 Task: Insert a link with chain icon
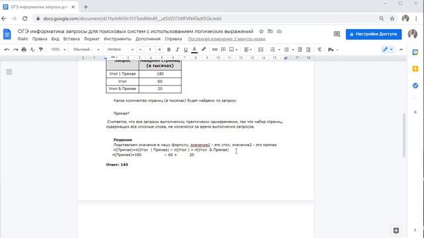(215, 50)
